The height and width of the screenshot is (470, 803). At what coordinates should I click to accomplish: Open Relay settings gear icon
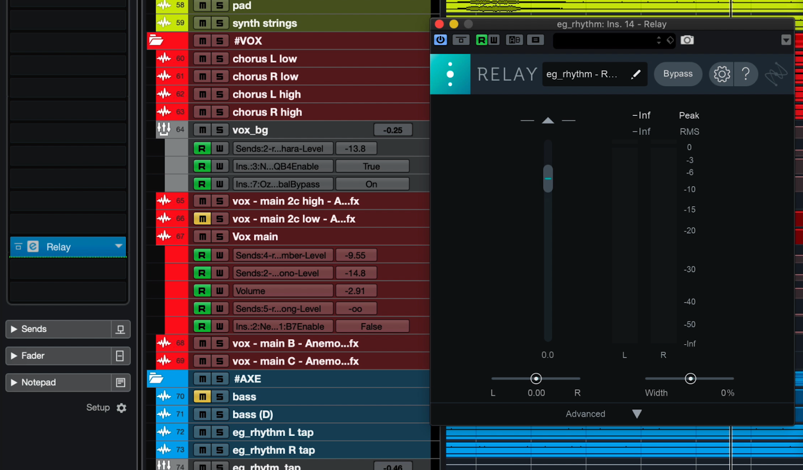pos(722,74)
